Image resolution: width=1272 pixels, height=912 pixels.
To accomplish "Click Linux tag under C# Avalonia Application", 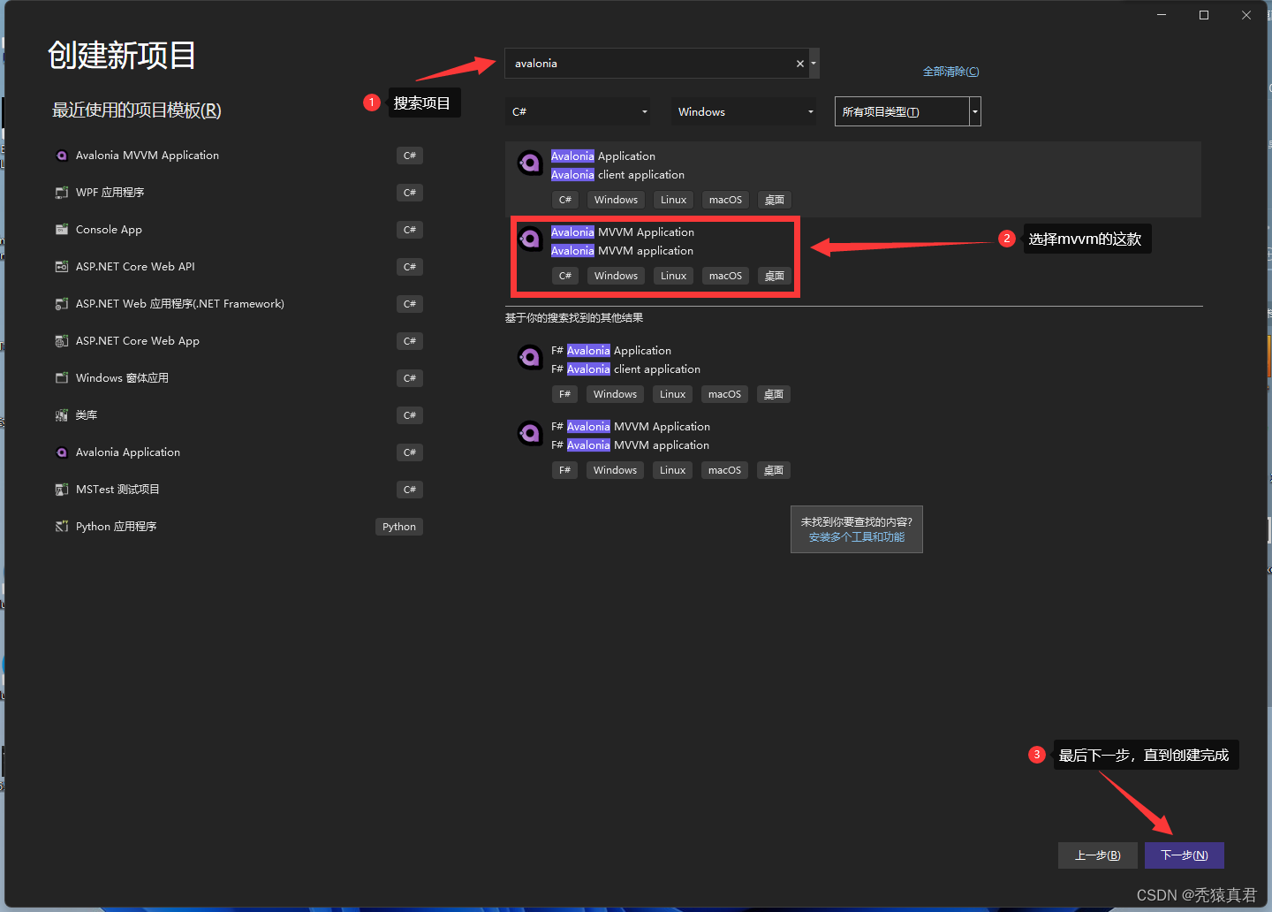I will (x=673, y=200).
